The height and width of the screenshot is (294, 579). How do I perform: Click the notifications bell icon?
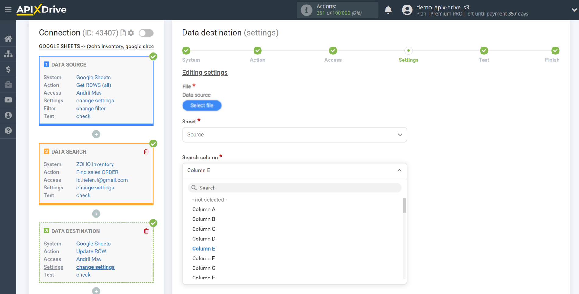[x=388, y=10]
